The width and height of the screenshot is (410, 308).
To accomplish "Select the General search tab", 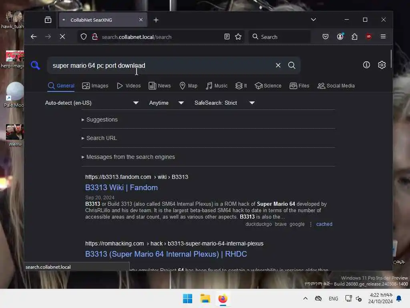I will [x=61, y=86].
